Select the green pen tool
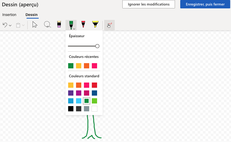 point(71,25)
